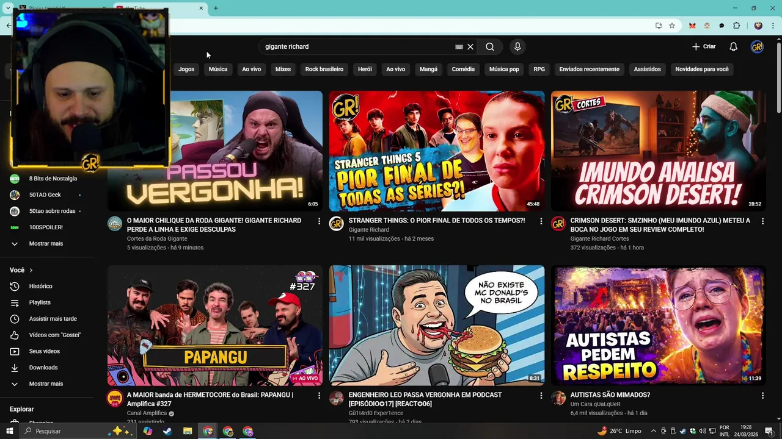Open the MetaMask fox extension
Screen dimensions: 782x439
pos(692,26)
